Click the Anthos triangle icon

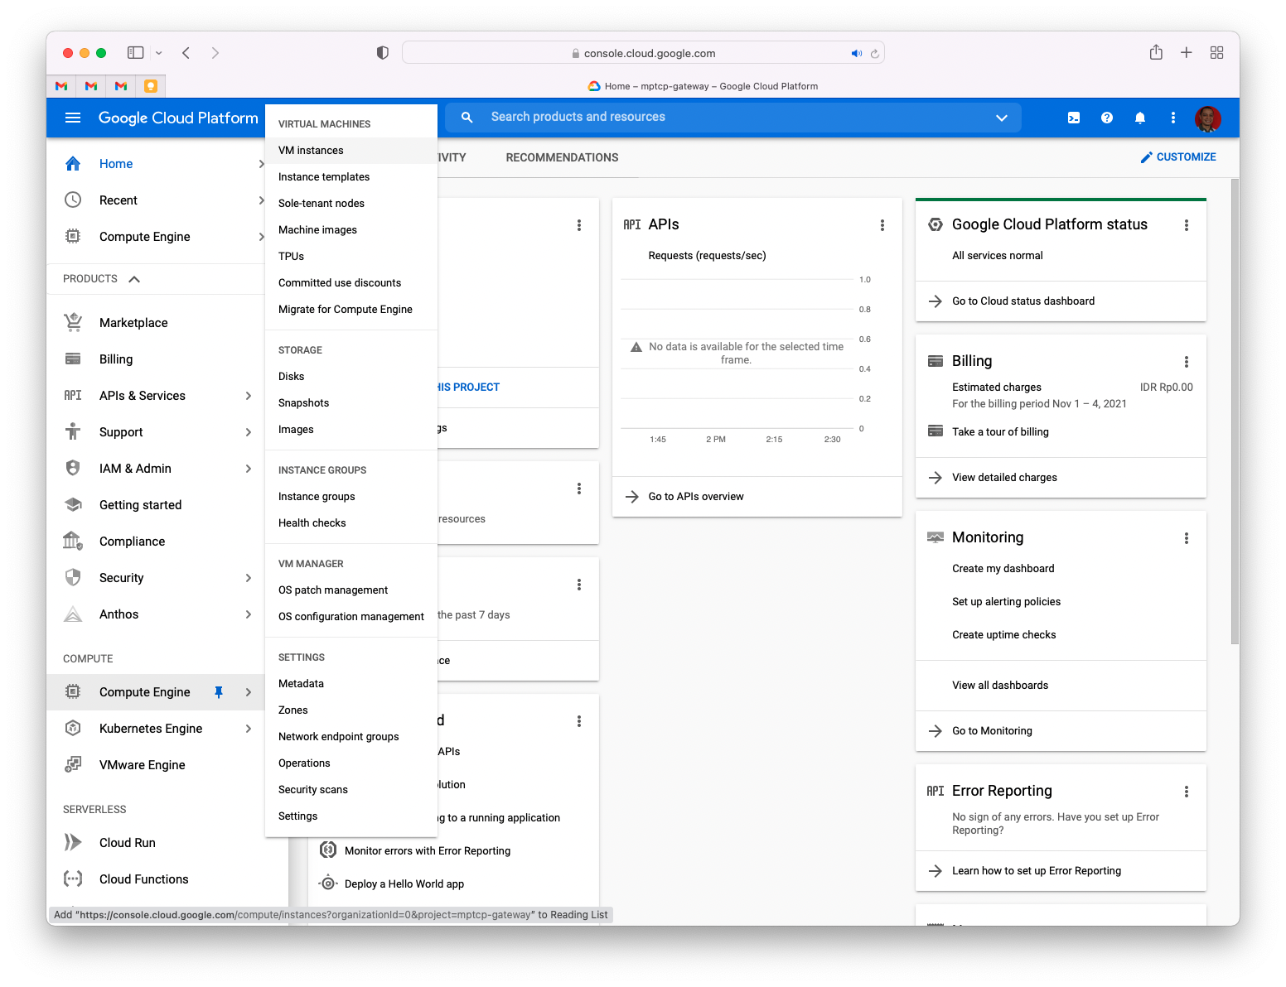coord(73,614)
